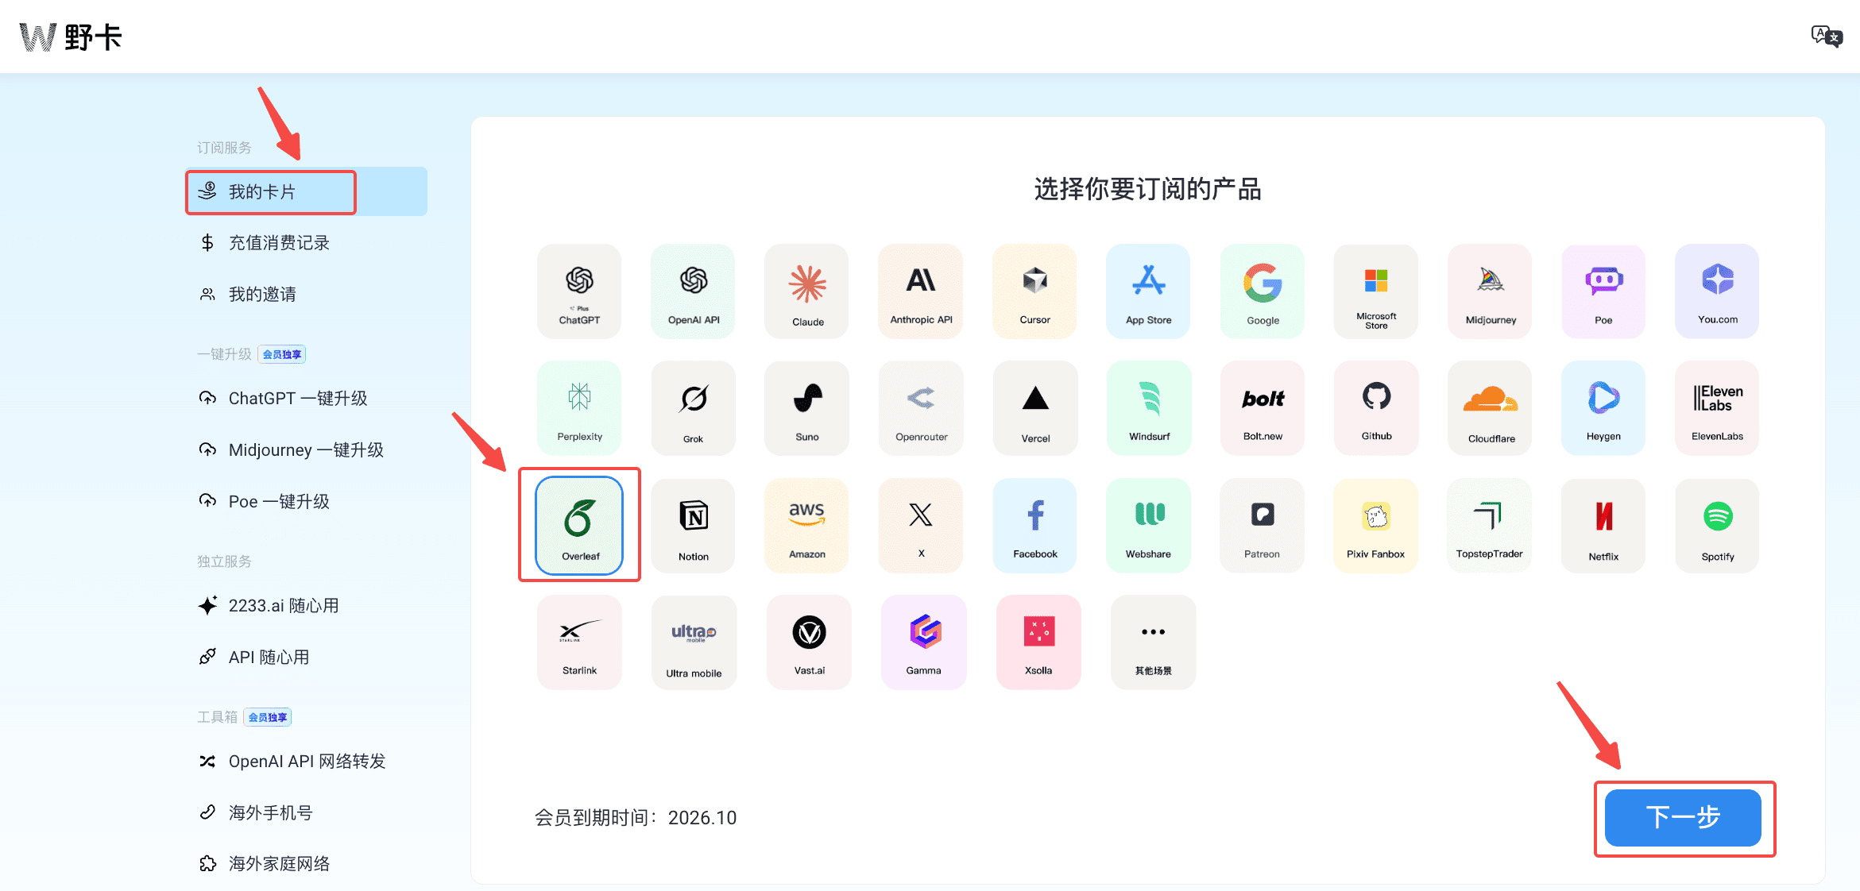The width and height of the screenshot is (1860, 891).
Task: Choose the Grok product card
Action: click(x=693, y=408)
